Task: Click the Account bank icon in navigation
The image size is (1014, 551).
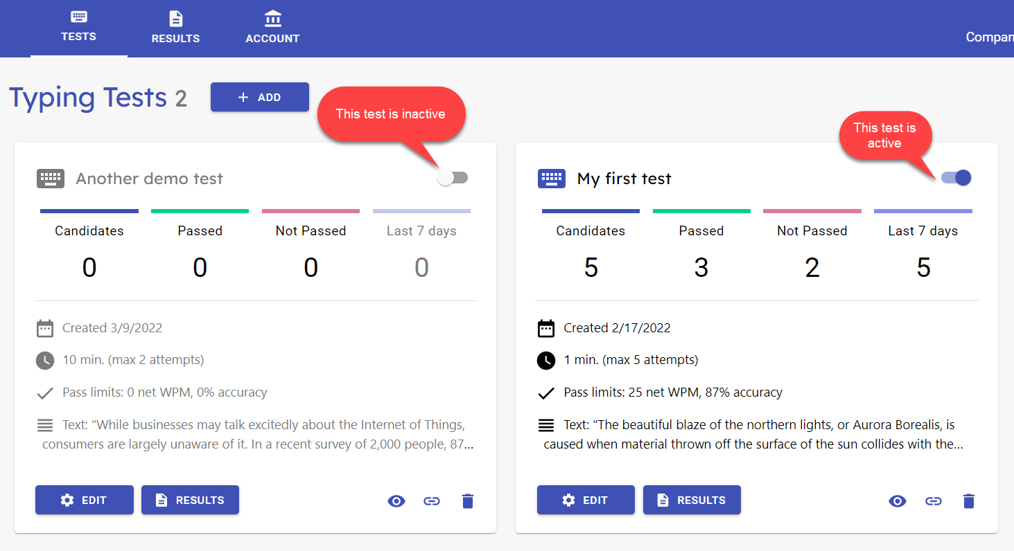Action: point(272,18)
